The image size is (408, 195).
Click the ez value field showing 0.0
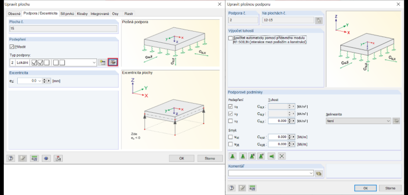pos(27,81)
